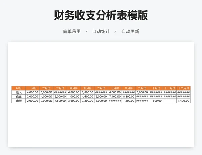Screen dimensions: 202x155
Task: Click 支出 value 7,400.00 under 七月份
Action: [115, 97]
